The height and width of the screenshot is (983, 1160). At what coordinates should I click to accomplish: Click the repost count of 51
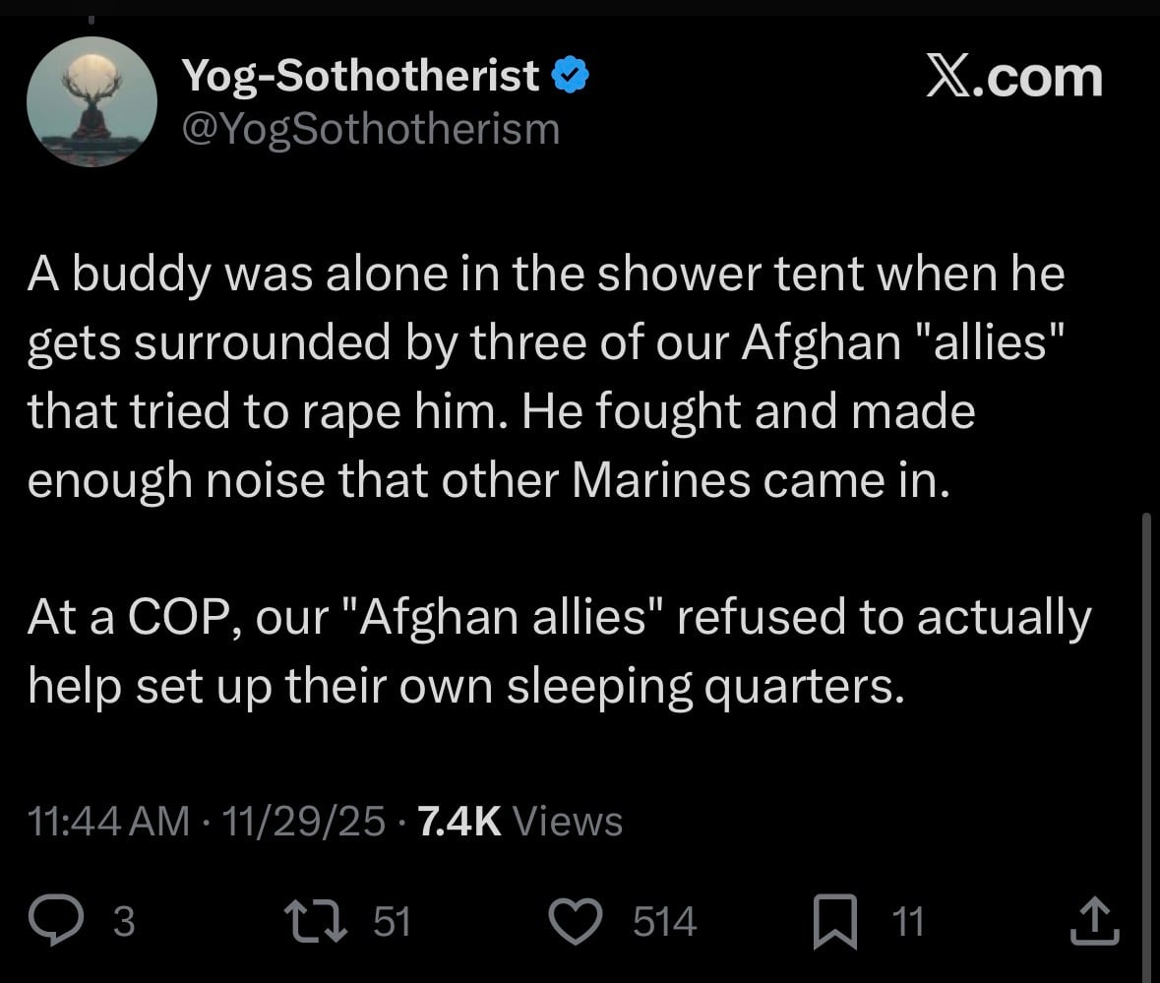[x=393, y=922]
